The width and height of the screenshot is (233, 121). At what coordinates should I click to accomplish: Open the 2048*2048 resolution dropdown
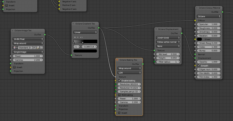[x=168, y=38]
